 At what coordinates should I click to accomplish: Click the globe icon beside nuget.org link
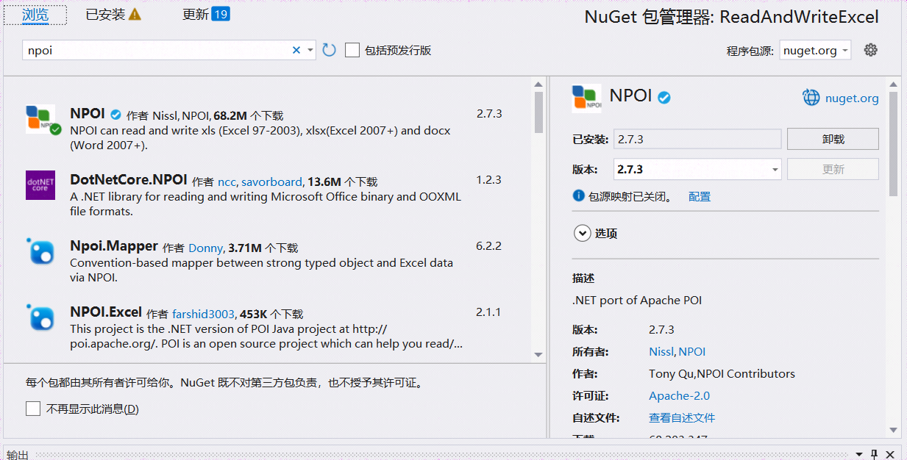click(x=811, y=98)
